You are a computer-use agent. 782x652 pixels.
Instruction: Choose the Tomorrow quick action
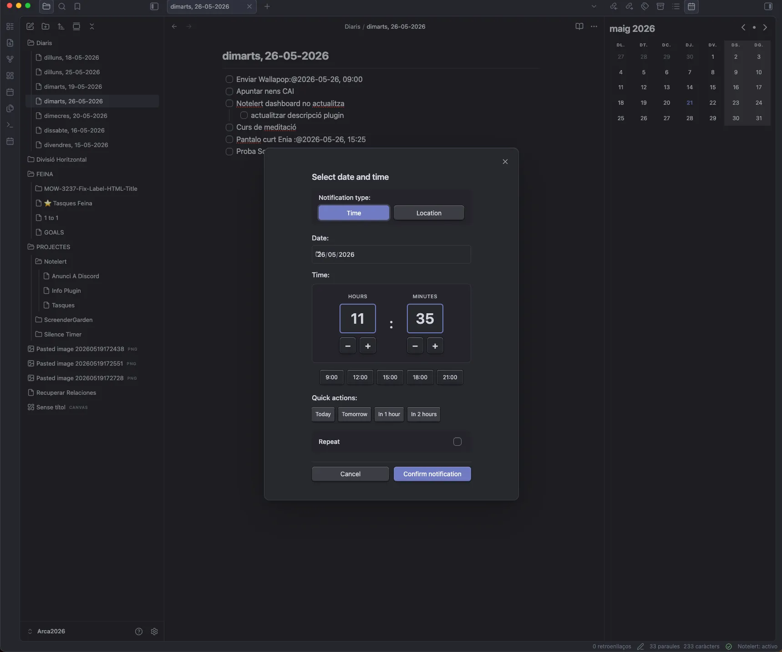point(355,414)
